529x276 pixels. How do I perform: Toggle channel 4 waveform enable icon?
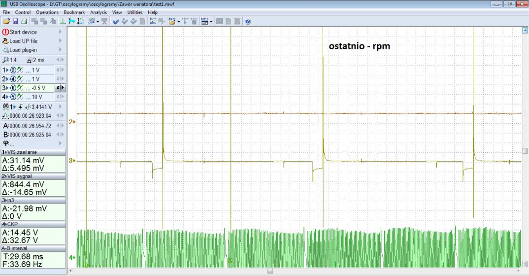click(x=20, y=97)
